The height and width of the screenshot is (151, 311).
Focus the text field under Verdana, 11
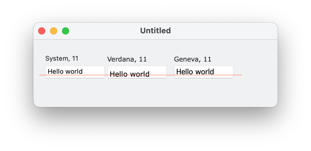click(137, 72)
